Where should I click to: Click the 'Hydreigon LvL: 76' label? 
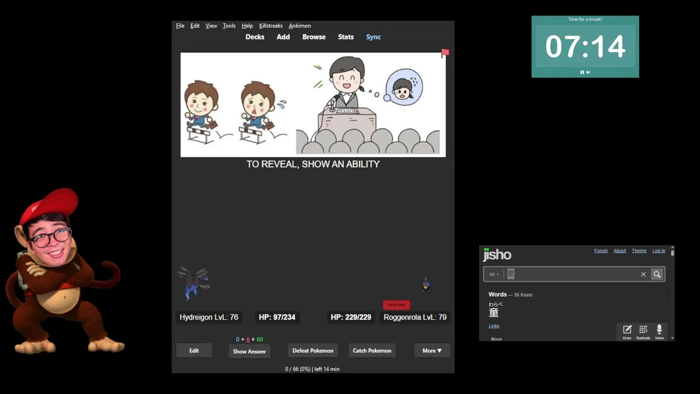coord(209,317)
